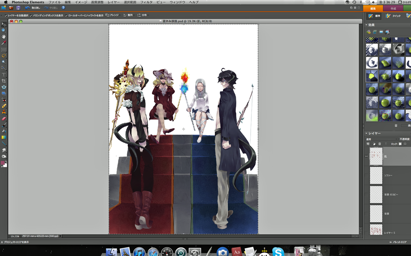411x256 pixels.
Task: Click the パレットエリア expander
Action: (x=398, y=242)
